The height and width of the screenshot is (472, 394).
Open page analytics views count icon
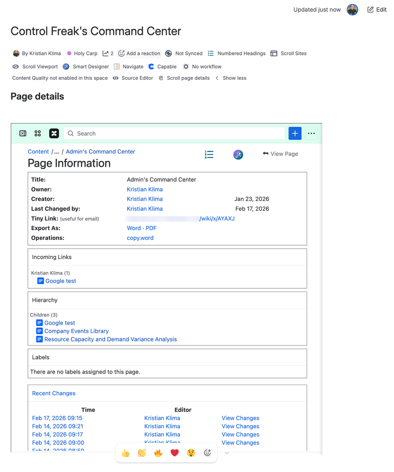pyautogui.click(x=108, y=53)
